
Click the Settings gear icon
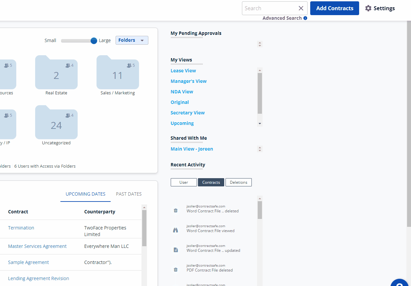pyautogui.click(x=368, y=8)
